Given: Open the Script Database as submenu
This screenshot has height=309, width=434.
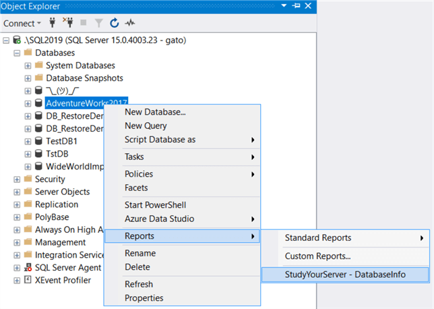Looking at the screenshot, I should coord(182,140).
